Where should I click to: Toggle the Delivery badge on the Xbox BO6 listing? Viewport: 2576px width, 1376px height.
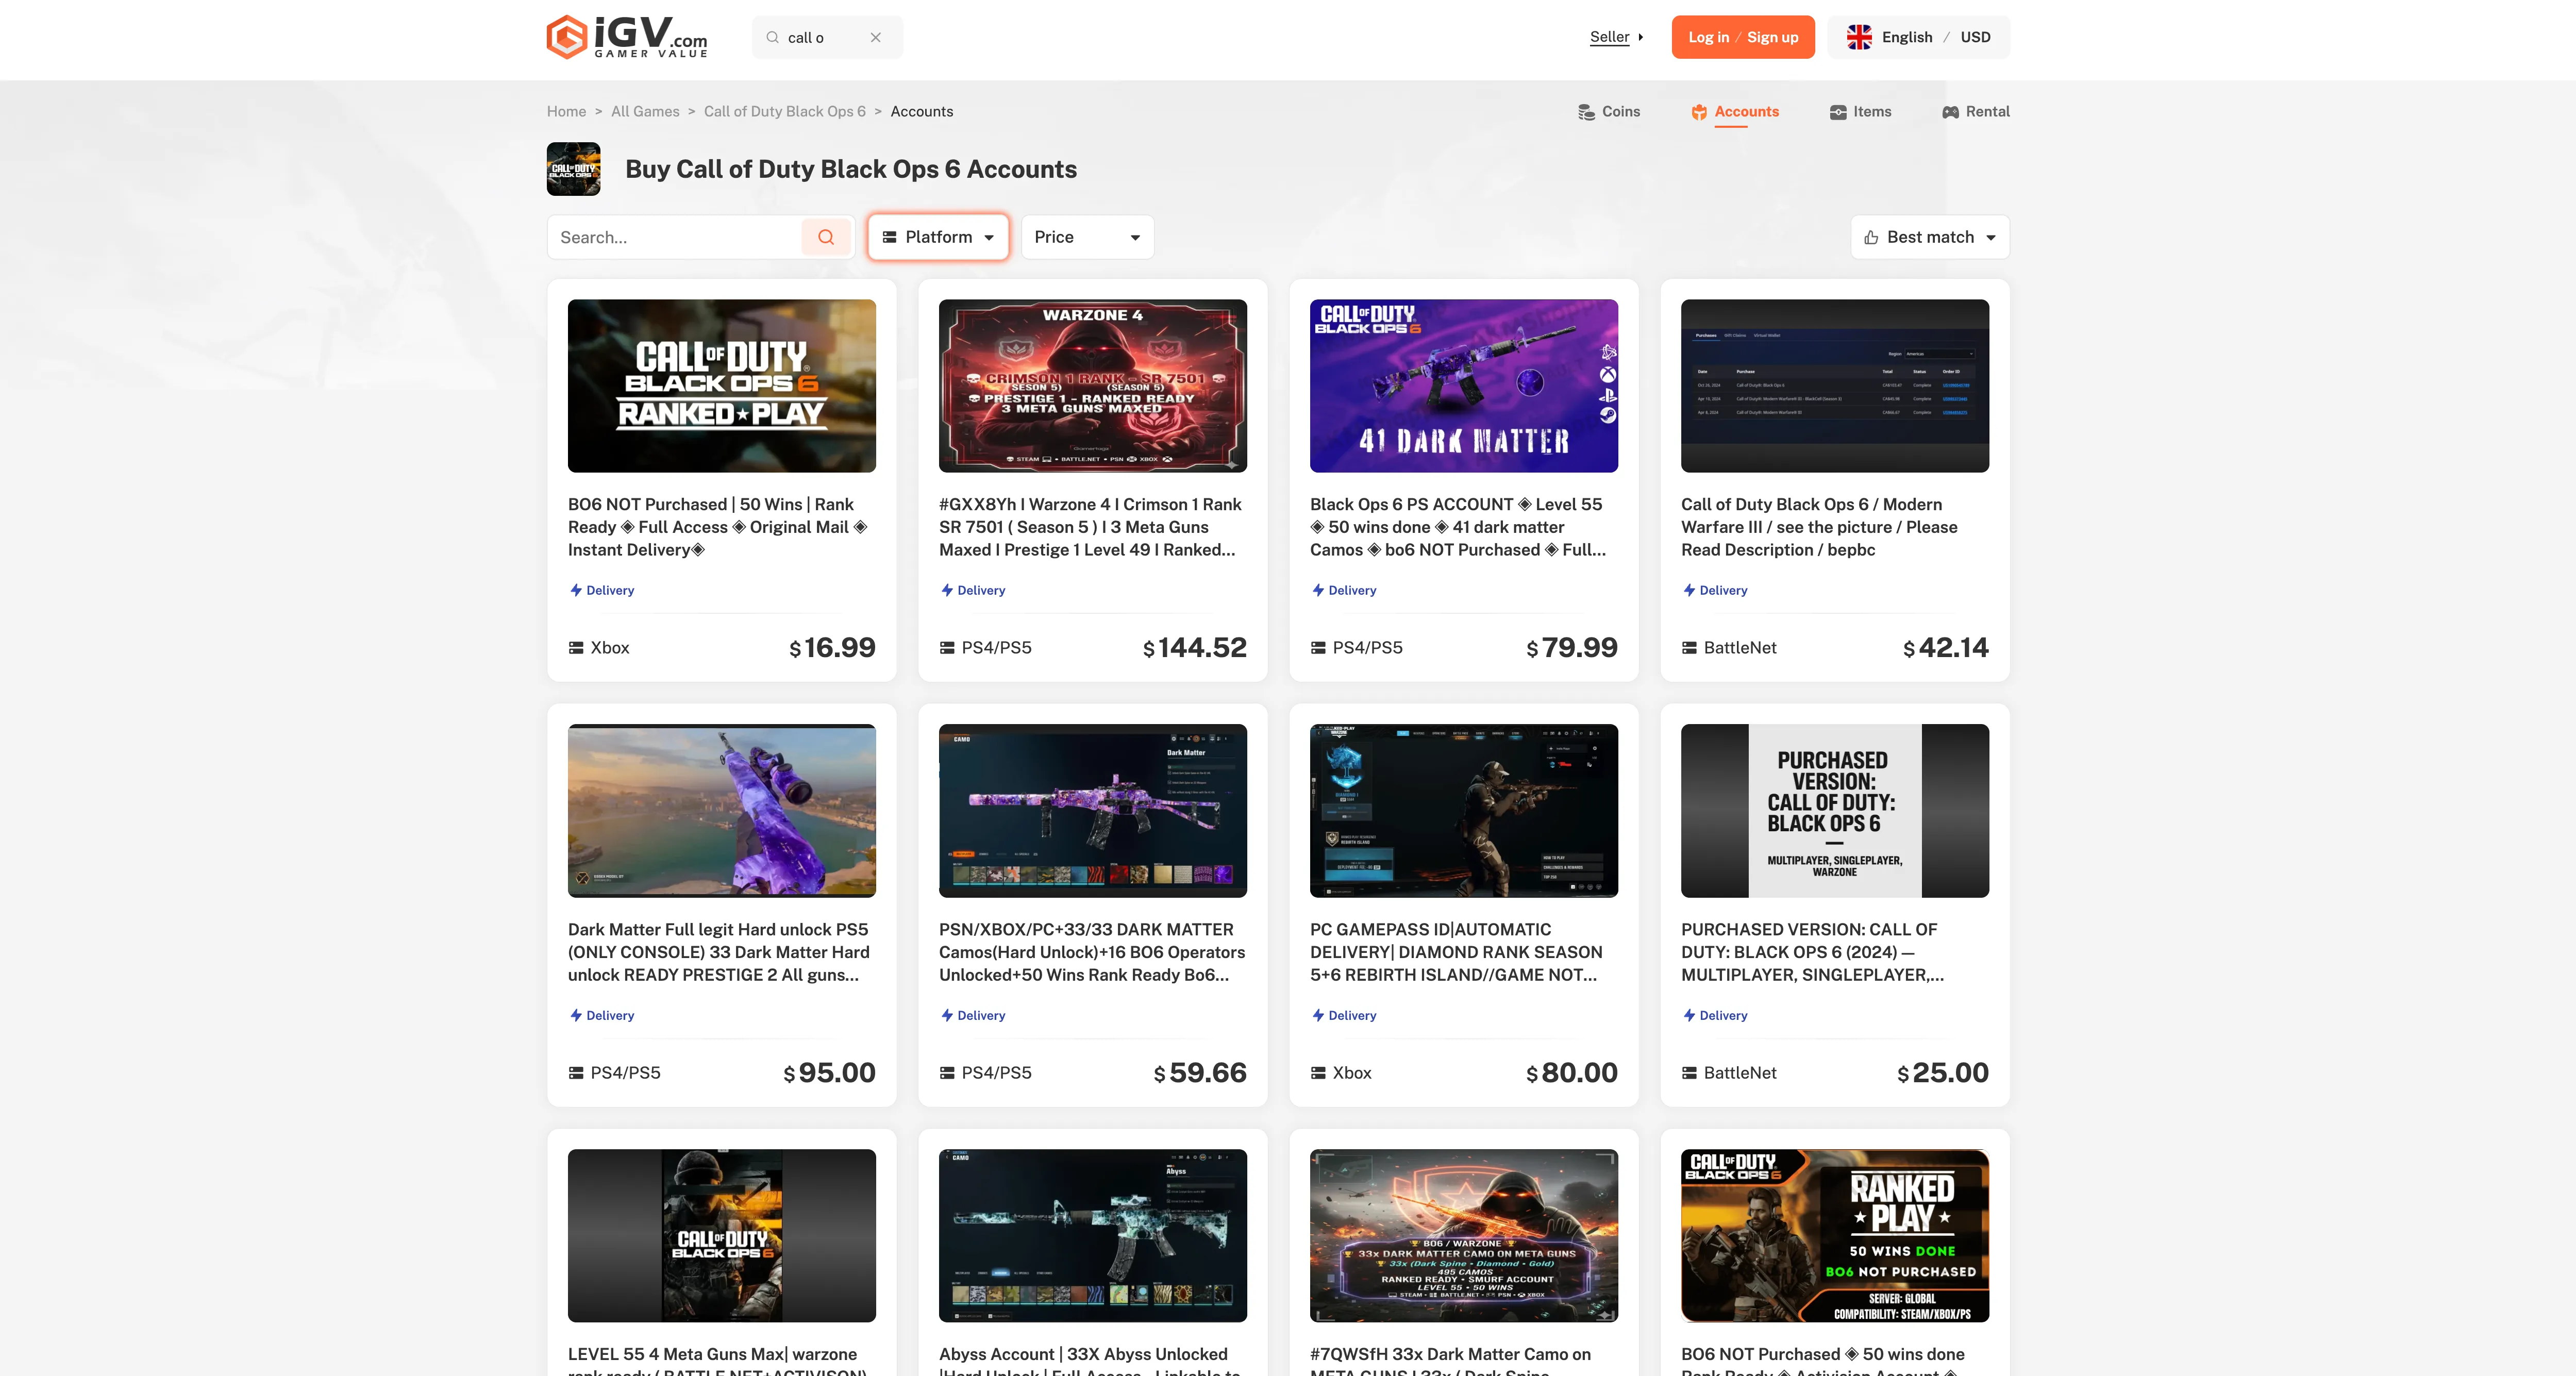[x=601, y=590]
